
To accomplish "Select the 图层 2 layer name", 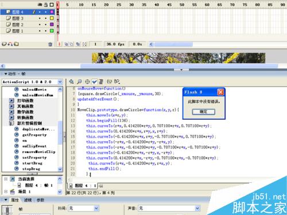I will point(18,25).
